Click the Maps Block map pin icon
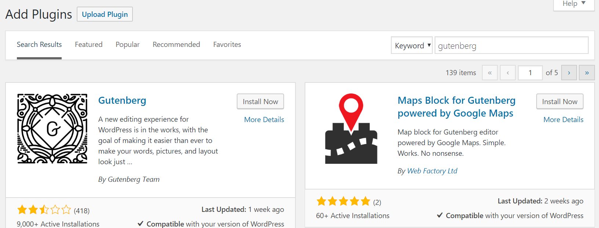 pos(351,129)
